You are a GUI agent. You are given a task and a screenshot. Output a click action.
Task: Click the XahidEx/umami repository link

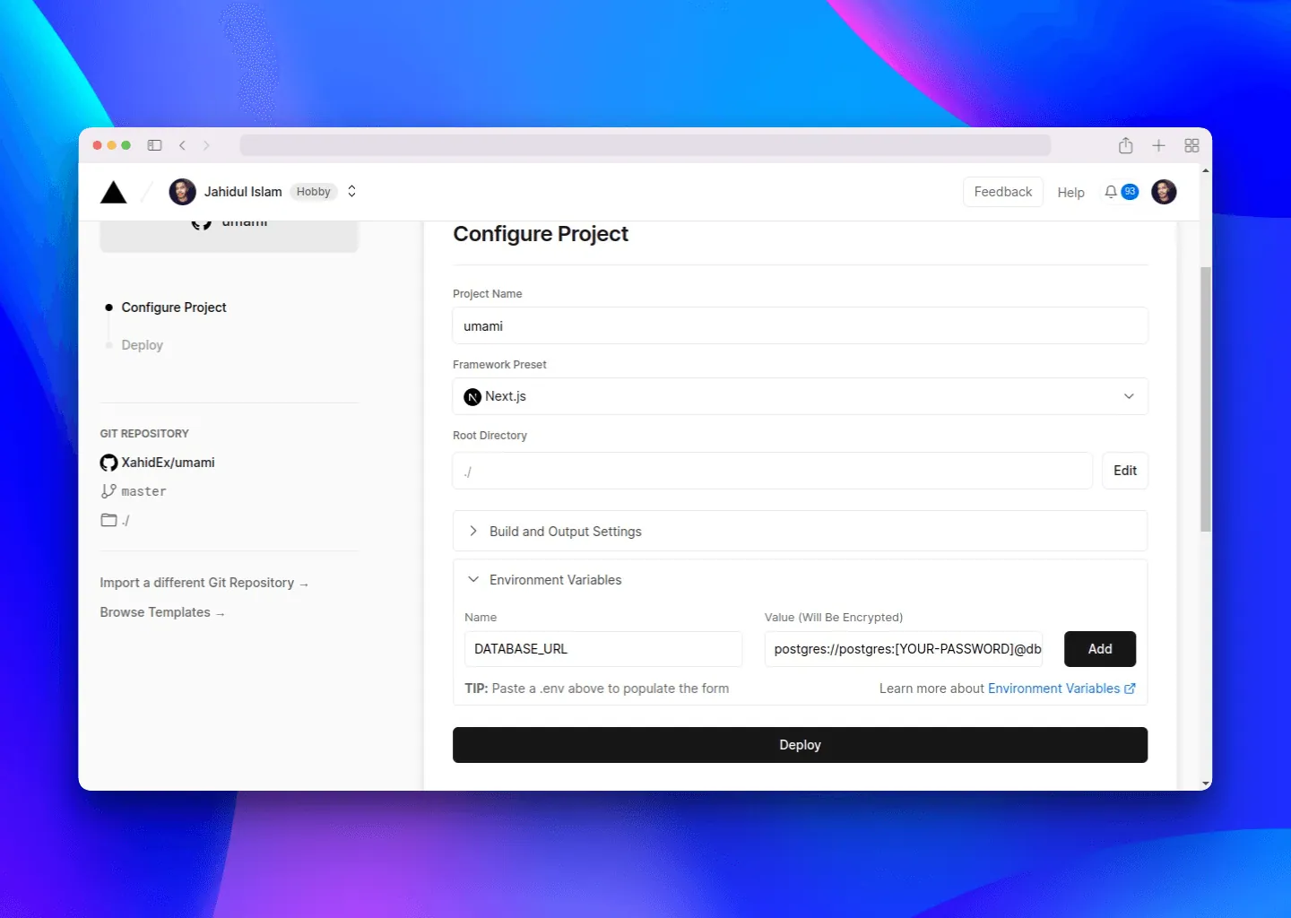[x=168, y=463]
